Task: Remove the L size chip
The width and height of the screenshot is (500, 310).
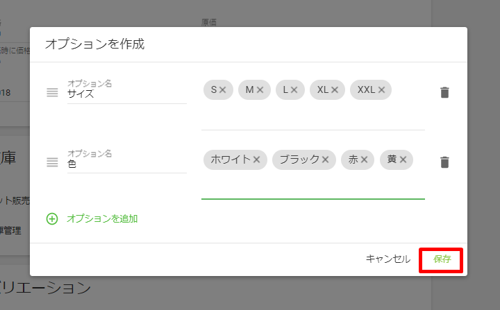Action: pos(294,89)
